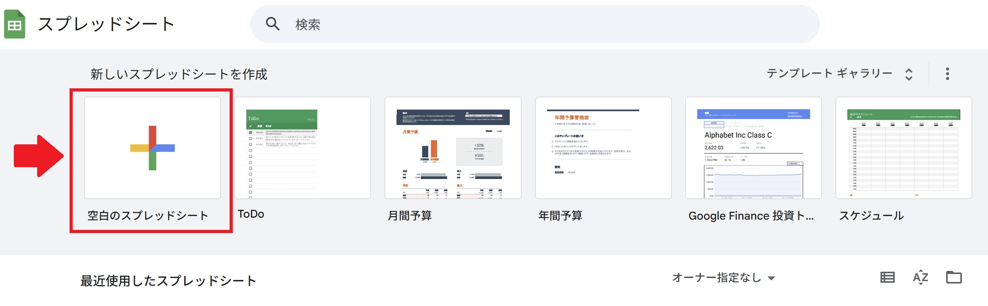Click the 空白のスプレッドシート label
This screenshot has height=306, width=988.
click(148, 216)
